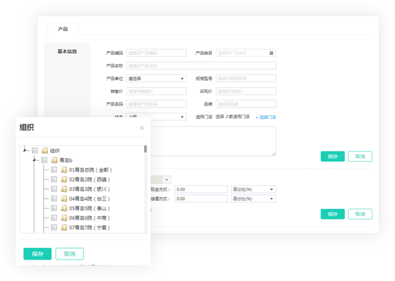Open the 产品类目 list icon

272,52
